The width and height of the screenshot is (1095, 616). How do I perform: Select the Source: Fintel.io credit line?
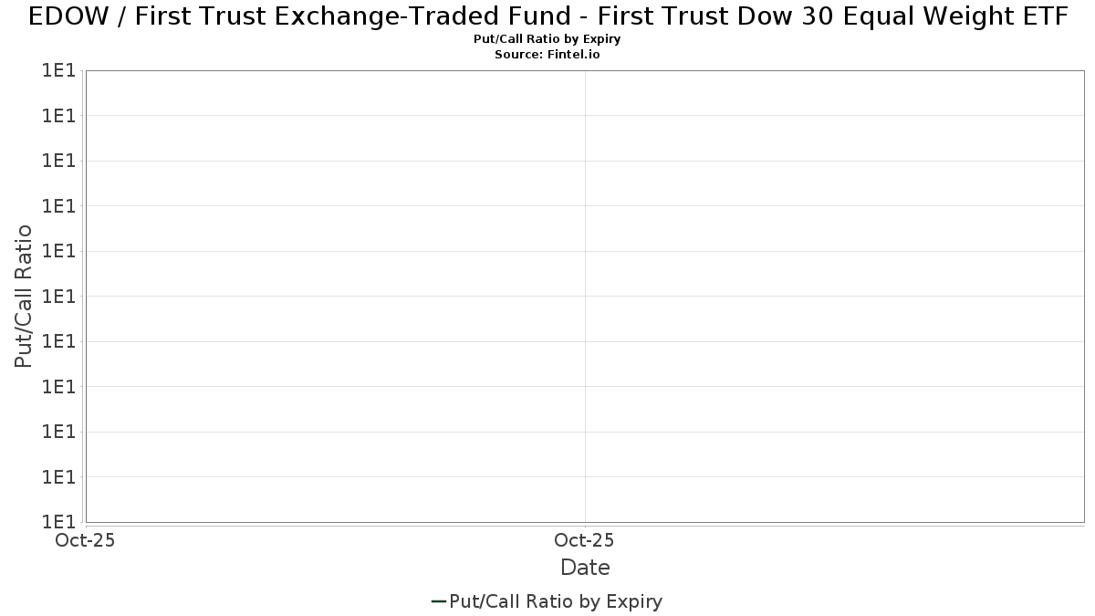(x=547, y=55)
